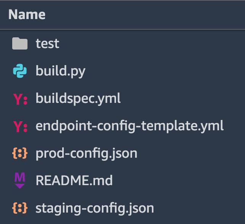Select the prod-config.json file name
Viewport: 245px width, 224px height.
point(86,154)
